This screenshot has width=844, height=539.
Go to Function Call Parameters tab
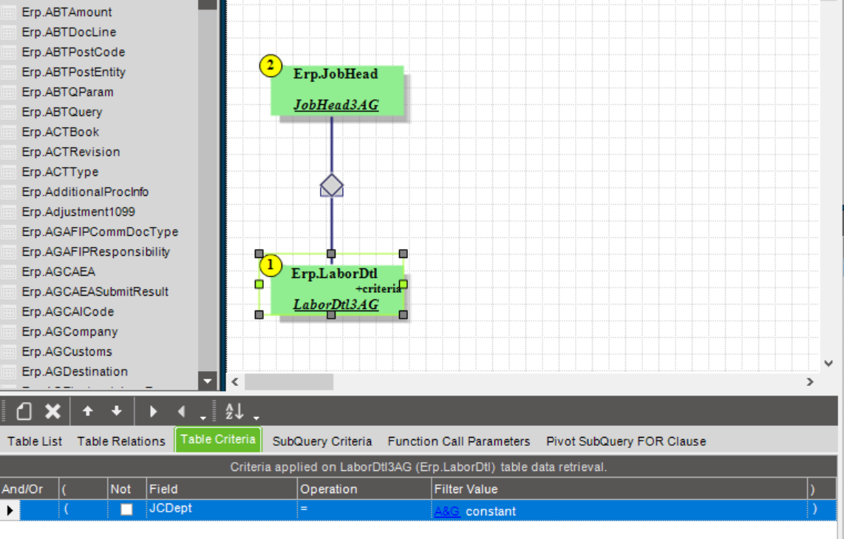click(459, 441)
